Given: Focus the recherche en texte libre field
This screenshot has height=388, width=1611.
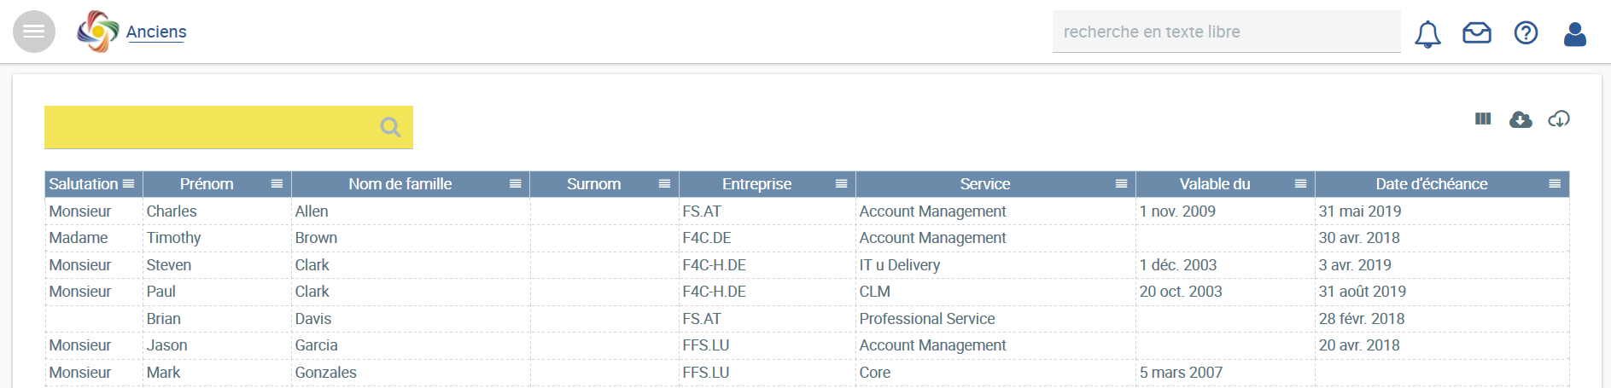Looking at the screenshot, I should tap(1226, 32).
